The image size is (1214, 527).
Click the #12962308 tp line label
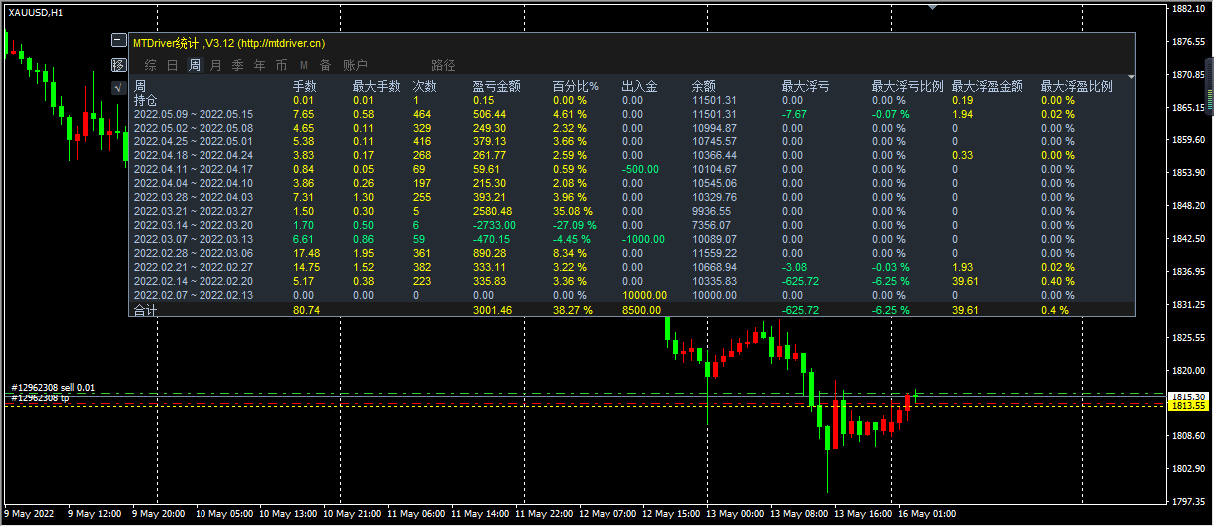(x=40, y=398)
